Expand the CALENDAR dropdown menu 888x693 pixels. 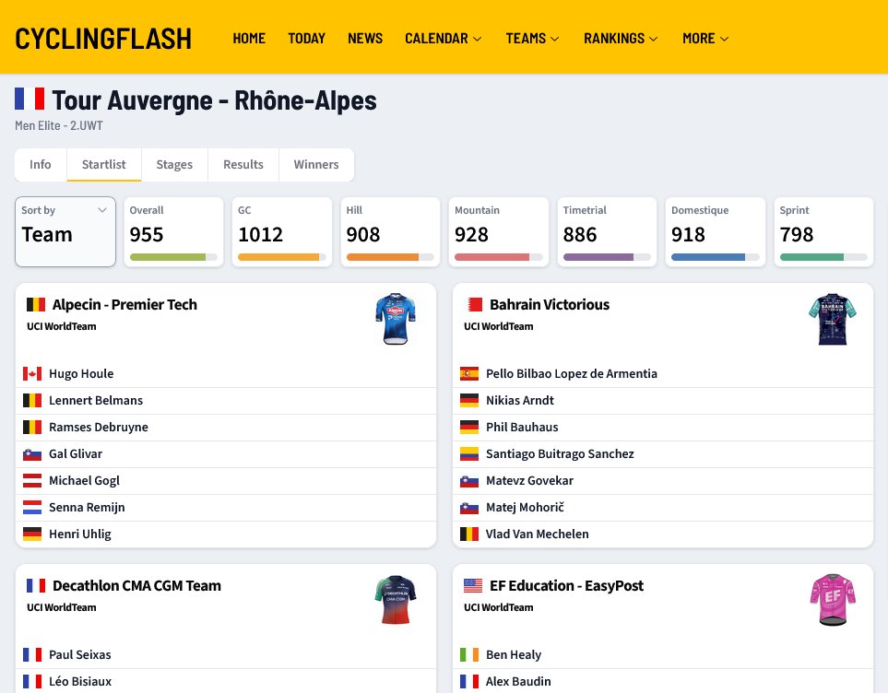pos(444,39)
